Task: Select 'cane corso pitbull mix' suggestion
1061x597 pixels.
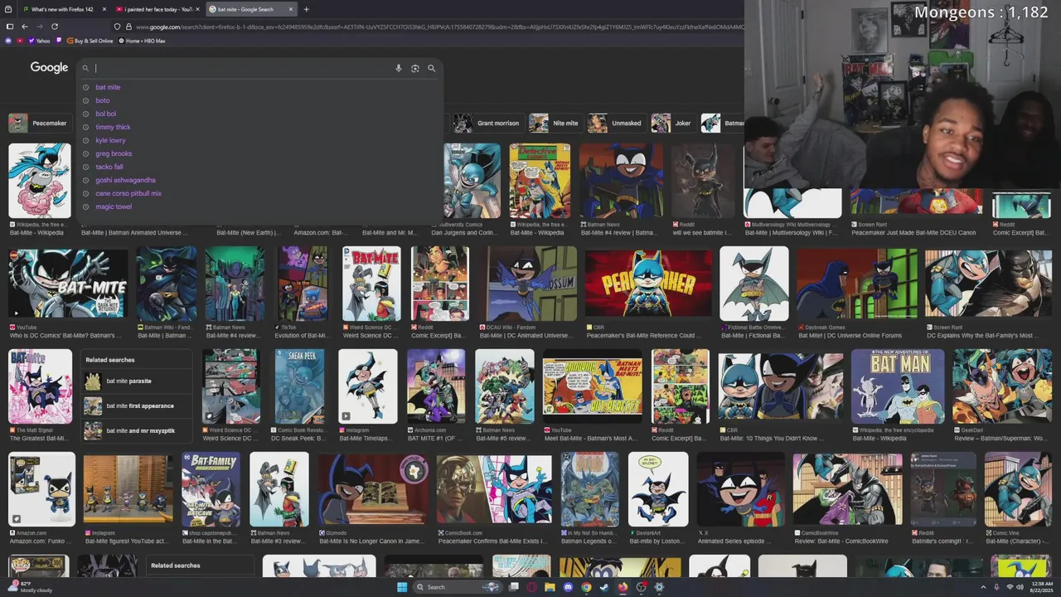Action: 128,193
